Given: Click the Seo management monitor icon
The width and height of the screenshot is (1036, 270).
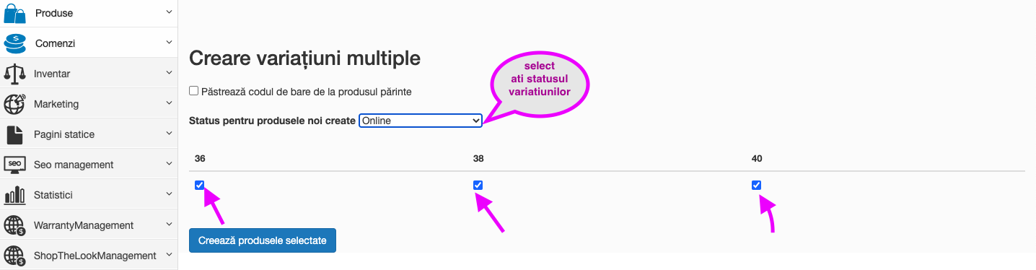Looking at the screenshot, I should pyautogui.click(x=14, y=165).
